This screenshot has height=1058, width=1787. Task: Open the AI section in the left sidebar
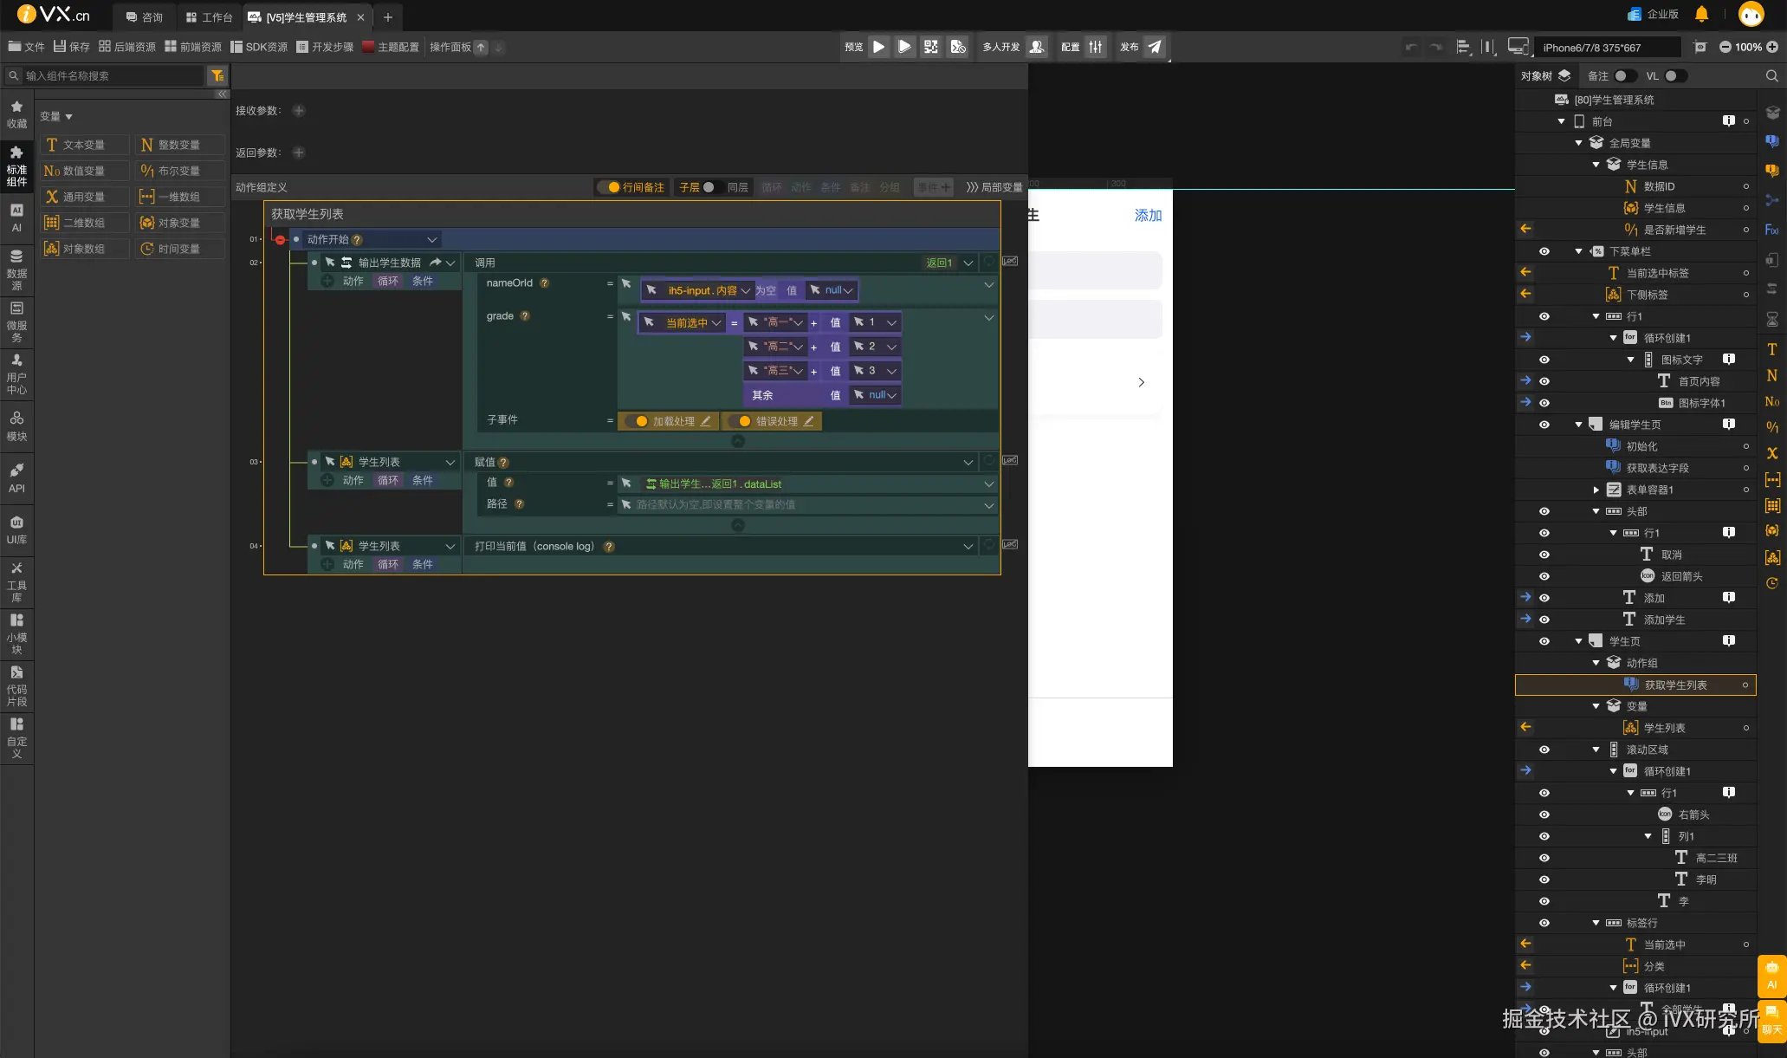[16, 217]
